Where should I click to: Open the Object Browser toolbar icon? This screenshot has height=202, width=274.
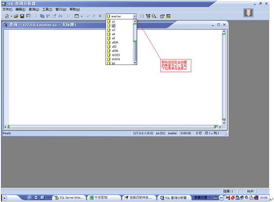coord(148,16)
